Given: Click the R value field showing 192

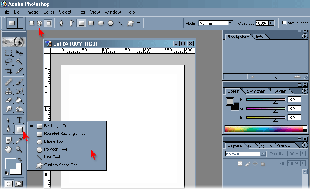Looking at the screenshot, I should [294, 100].
